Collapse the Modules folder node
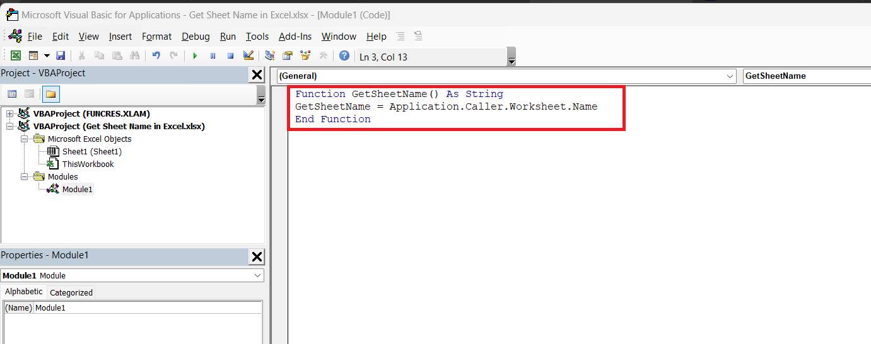This screenshot has width=871, height=344. click(25, 176)
